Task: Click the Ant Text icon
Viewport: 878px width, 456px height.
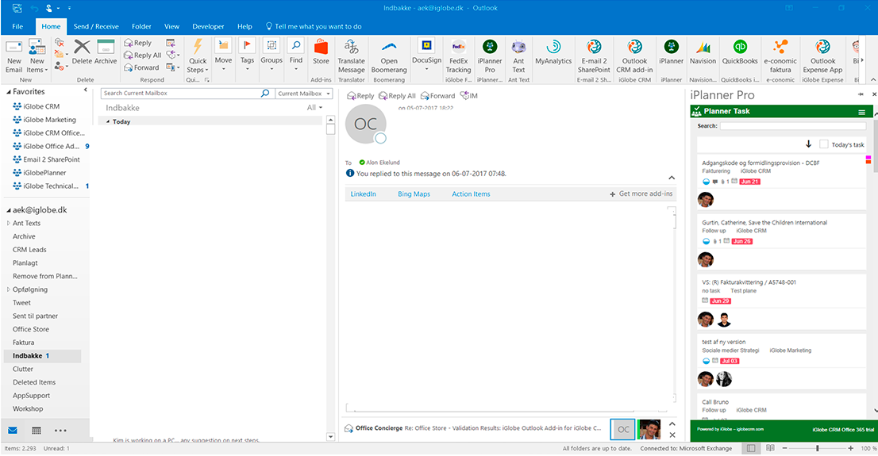Action: point(518,47)
